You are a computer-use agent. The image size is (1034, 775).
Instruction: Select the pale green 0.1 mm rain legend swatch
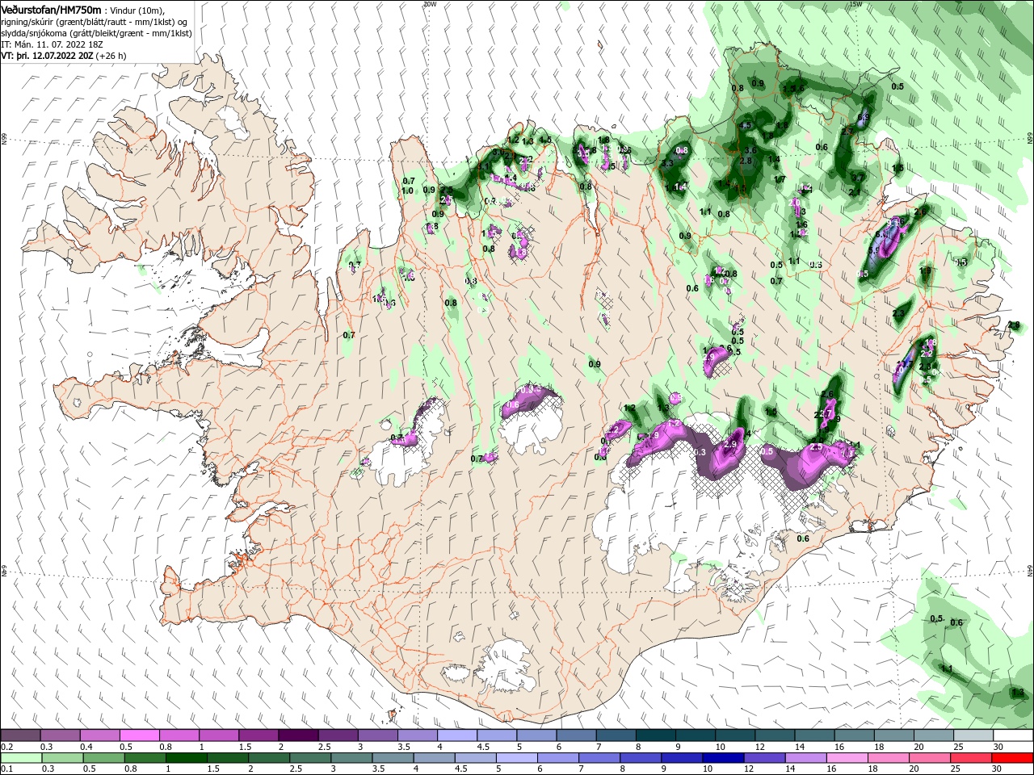[x=20, y=758]
